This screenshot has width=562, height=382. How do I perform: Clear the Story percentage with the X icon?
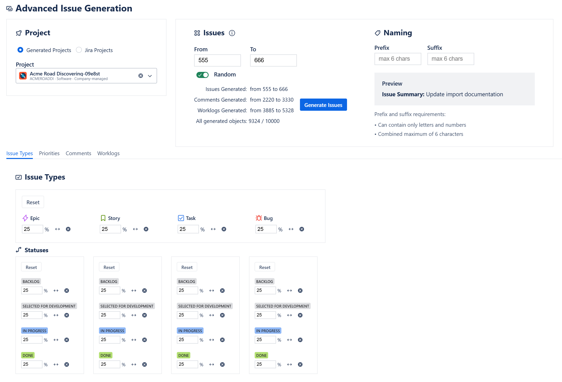pos(146,229)
